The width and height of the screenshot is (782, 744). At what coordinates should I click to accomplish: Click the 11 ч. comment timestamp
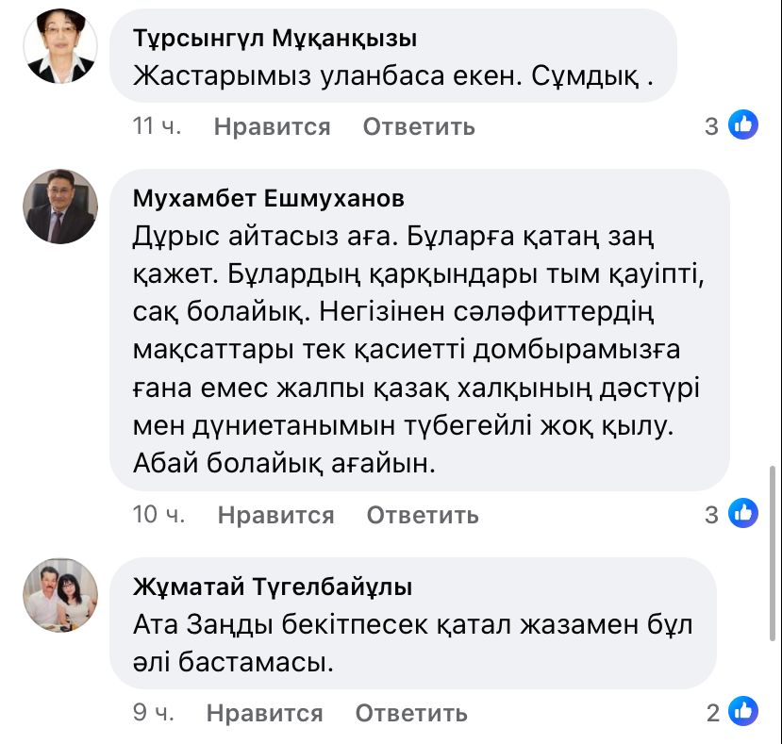(158, 126)
